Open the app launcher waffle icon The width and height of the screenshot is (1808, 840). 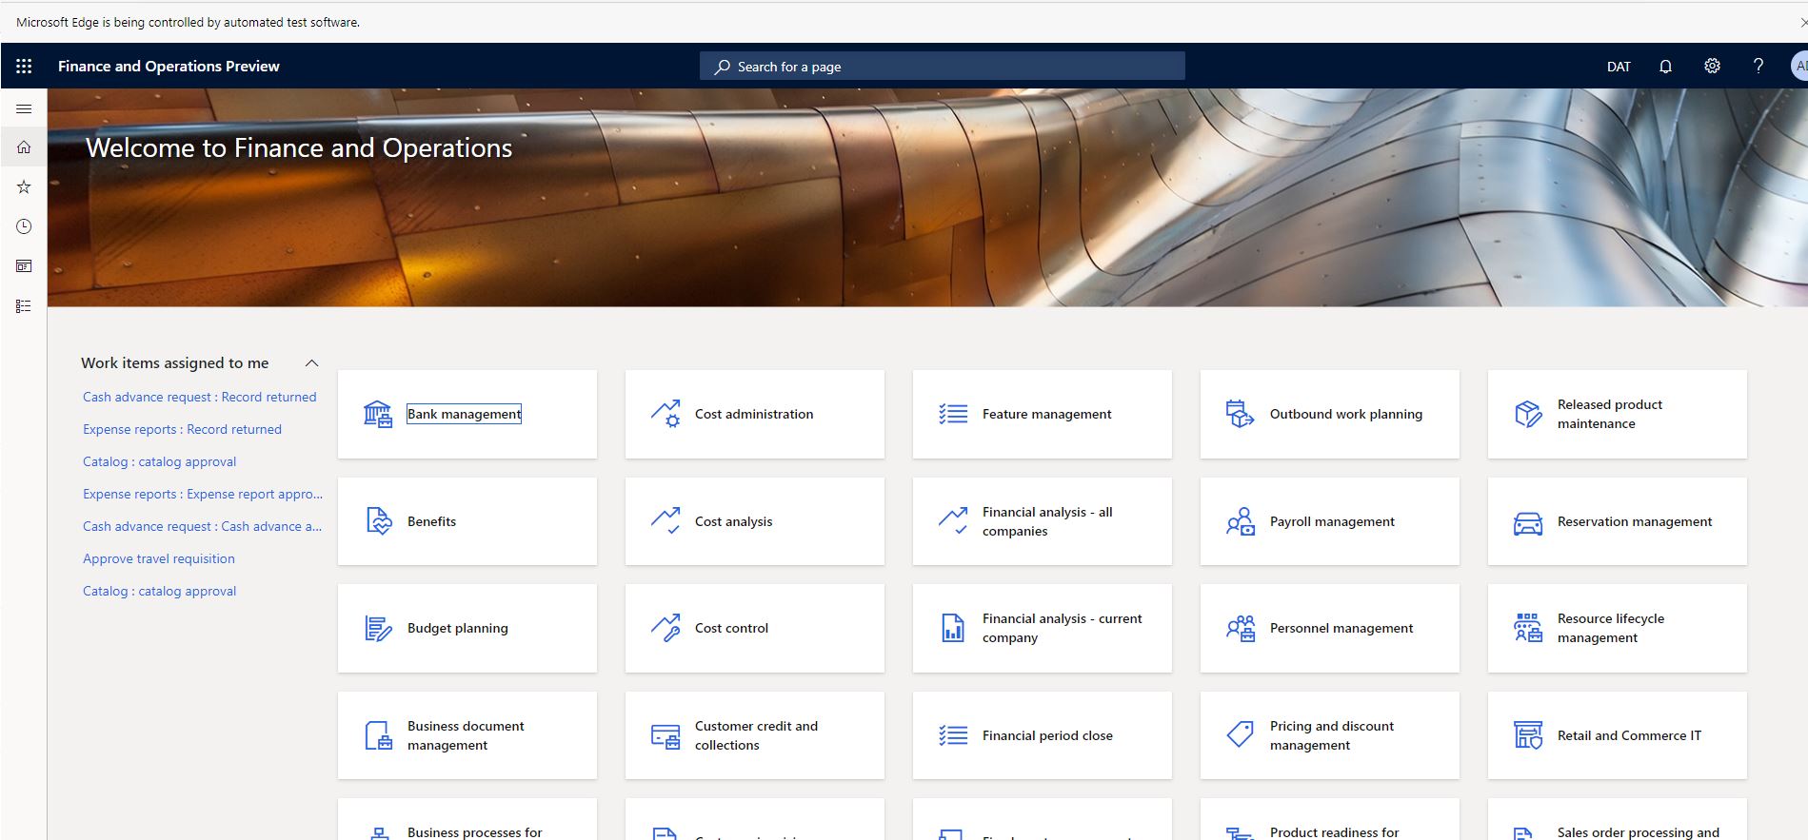click(24, 67)
